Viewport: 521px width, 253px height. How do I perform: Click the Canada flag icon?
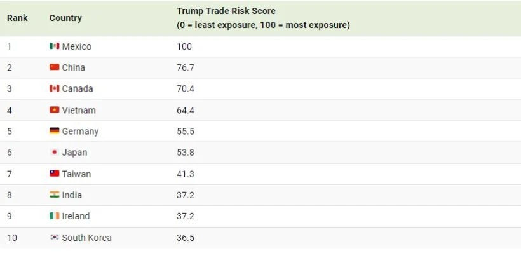point(55,88)
